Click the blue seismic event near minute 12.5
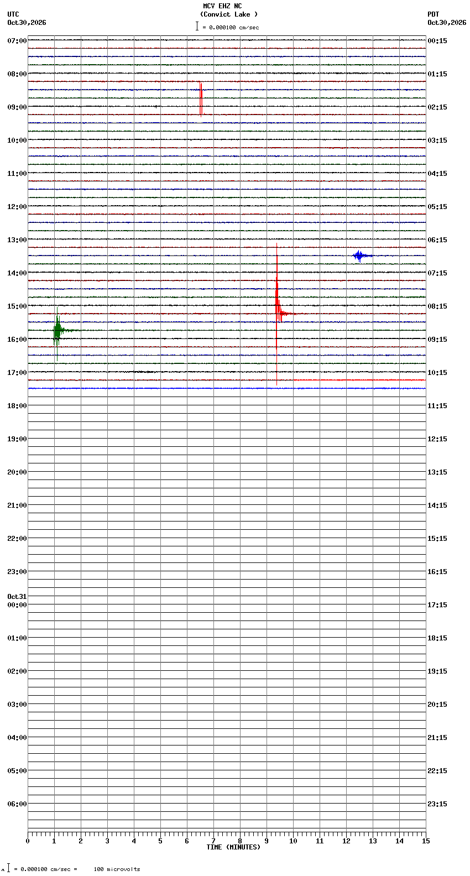 pyautogui.click(x=361, y=255)
